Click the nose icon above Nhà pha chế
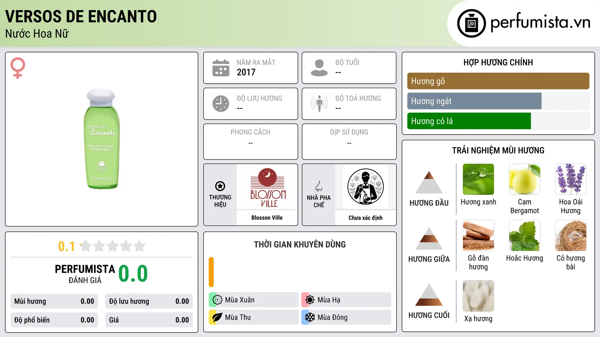600x337 pixels. pyautogui.click(x=319, y=186)
